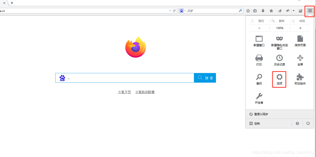Open a new tab with plus

pyautogui.click(x=12, y=3)
